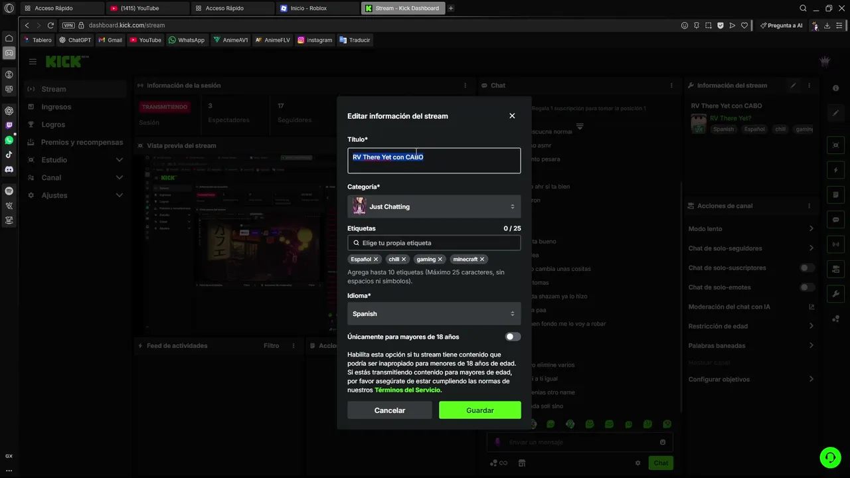850x478 pixels.
Task: Toggle Chat de solo-suscriptores switch
Action: [807, 268]
